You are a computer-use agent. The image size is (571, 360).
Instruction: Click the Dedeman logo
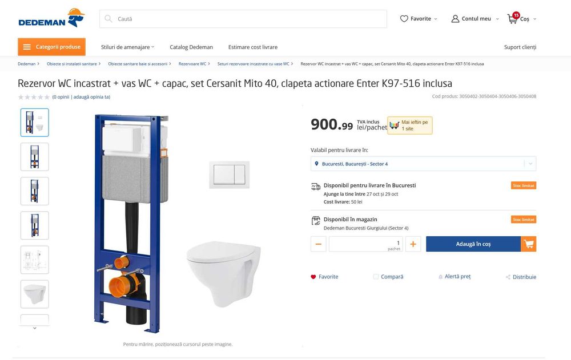(x=51, y=18)
